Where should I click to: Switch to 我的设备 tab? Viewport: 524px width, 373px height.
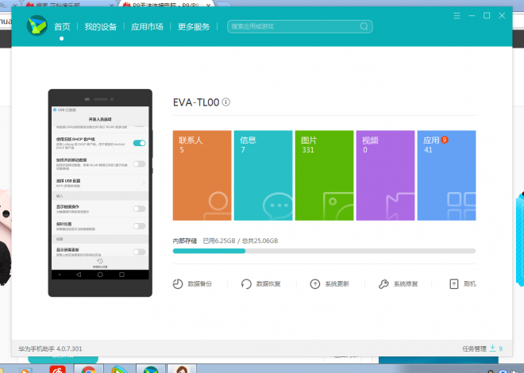pos(101,27)
